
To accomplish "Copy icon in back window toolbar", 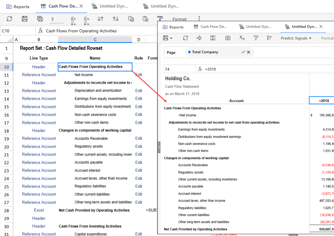I will click(131, 19).
